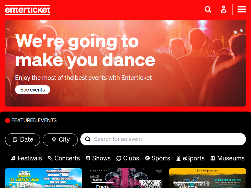251x188 pixels.
Task: Click the Enterticket logo
Action: pyautogui.click(x=28, y=10)
